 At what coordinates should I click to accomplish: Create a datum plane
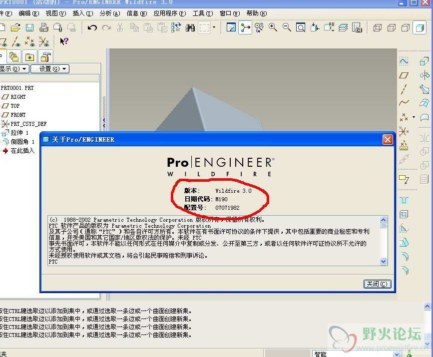click(404, 75)
